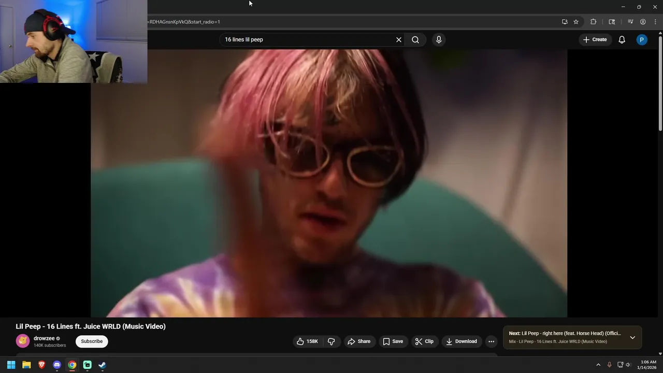This screenshot has width=663, height=373.
Task: Open File Explorer from the taskbar
Action: click(26, 365)
